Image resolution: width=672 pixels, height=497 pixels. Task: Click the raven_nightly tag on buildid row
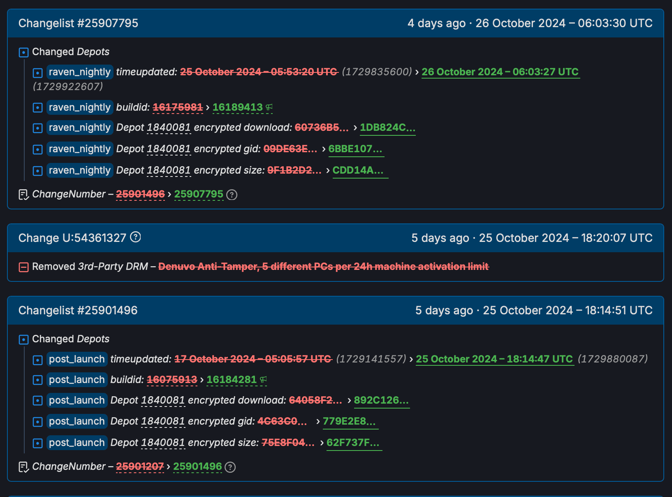(79, 107)
